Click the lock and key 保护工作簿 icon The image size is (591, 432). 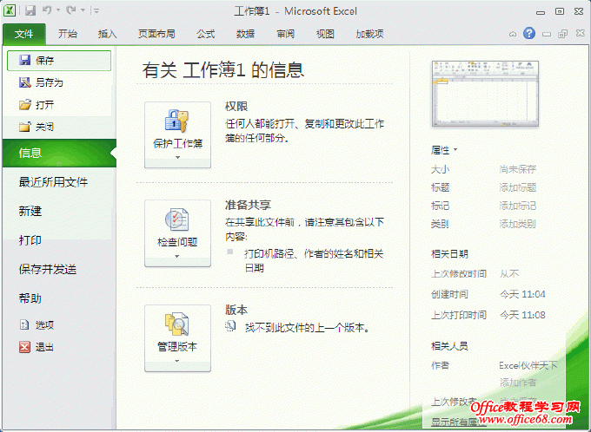177,121
